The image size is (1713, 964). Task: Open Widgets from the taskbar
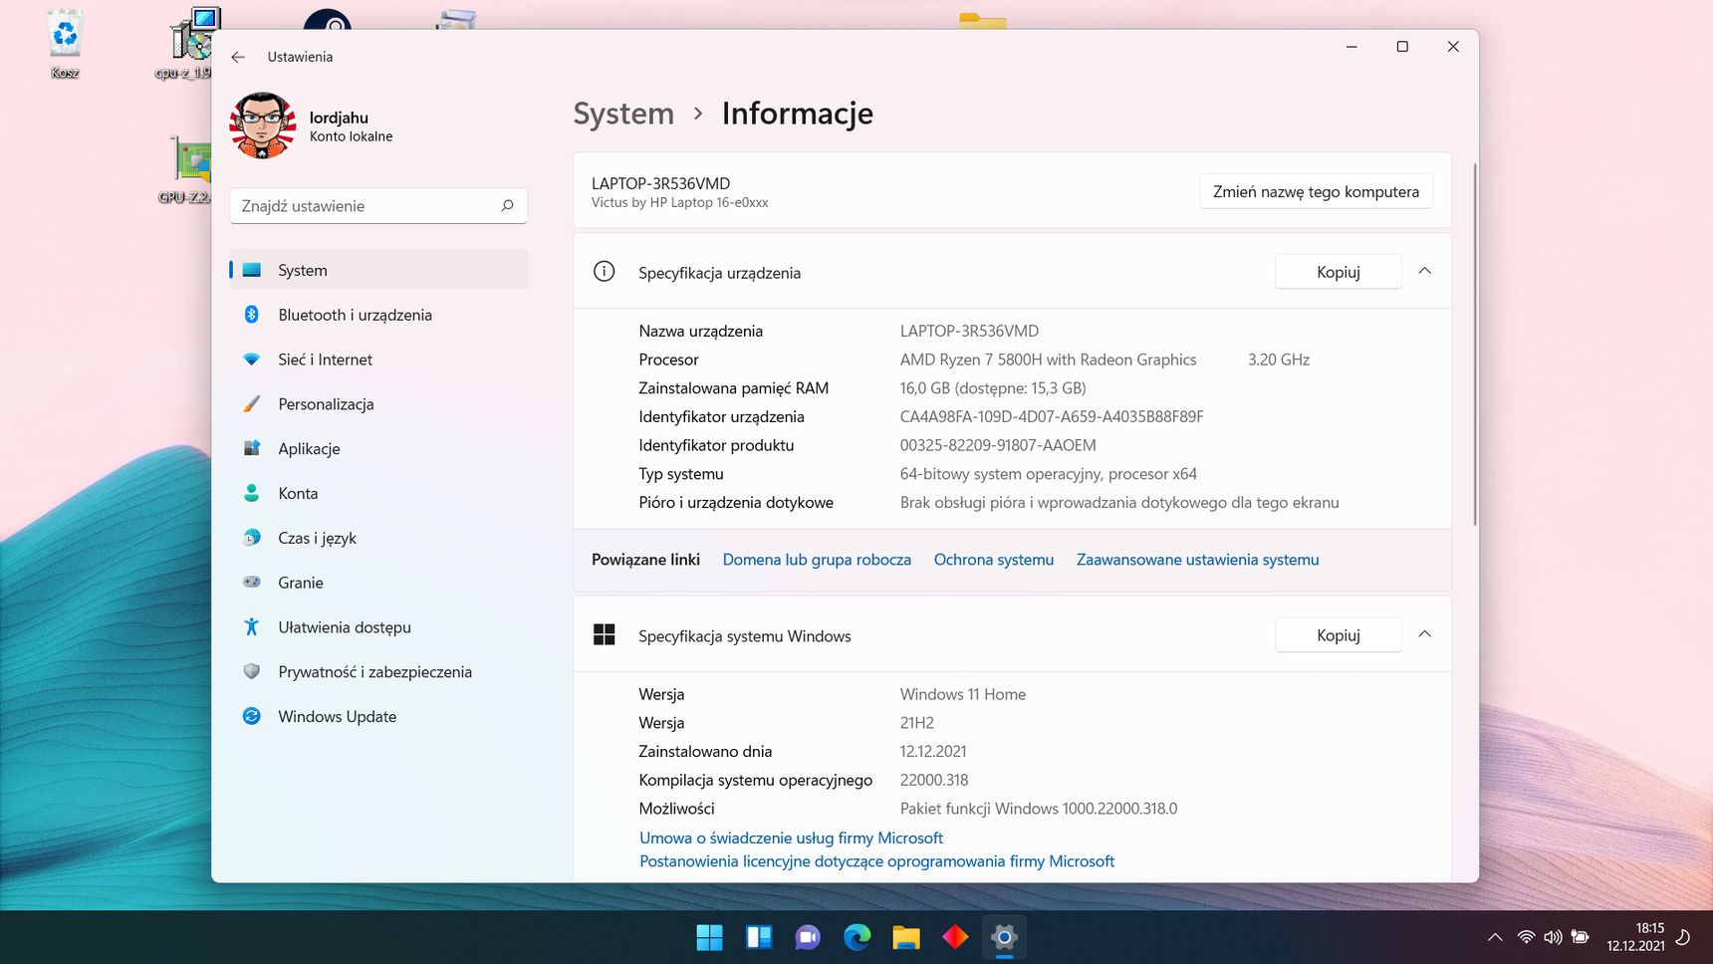pos(759,937)
